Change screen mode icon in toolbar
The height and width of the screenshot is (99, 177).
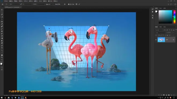tap(2, 70)
